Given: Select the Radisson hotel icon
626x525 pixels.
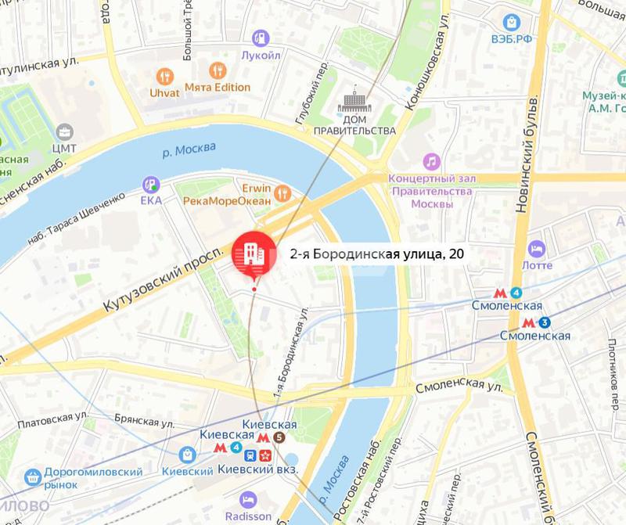Looking at the screenshot, I should [x=248, y=500].
